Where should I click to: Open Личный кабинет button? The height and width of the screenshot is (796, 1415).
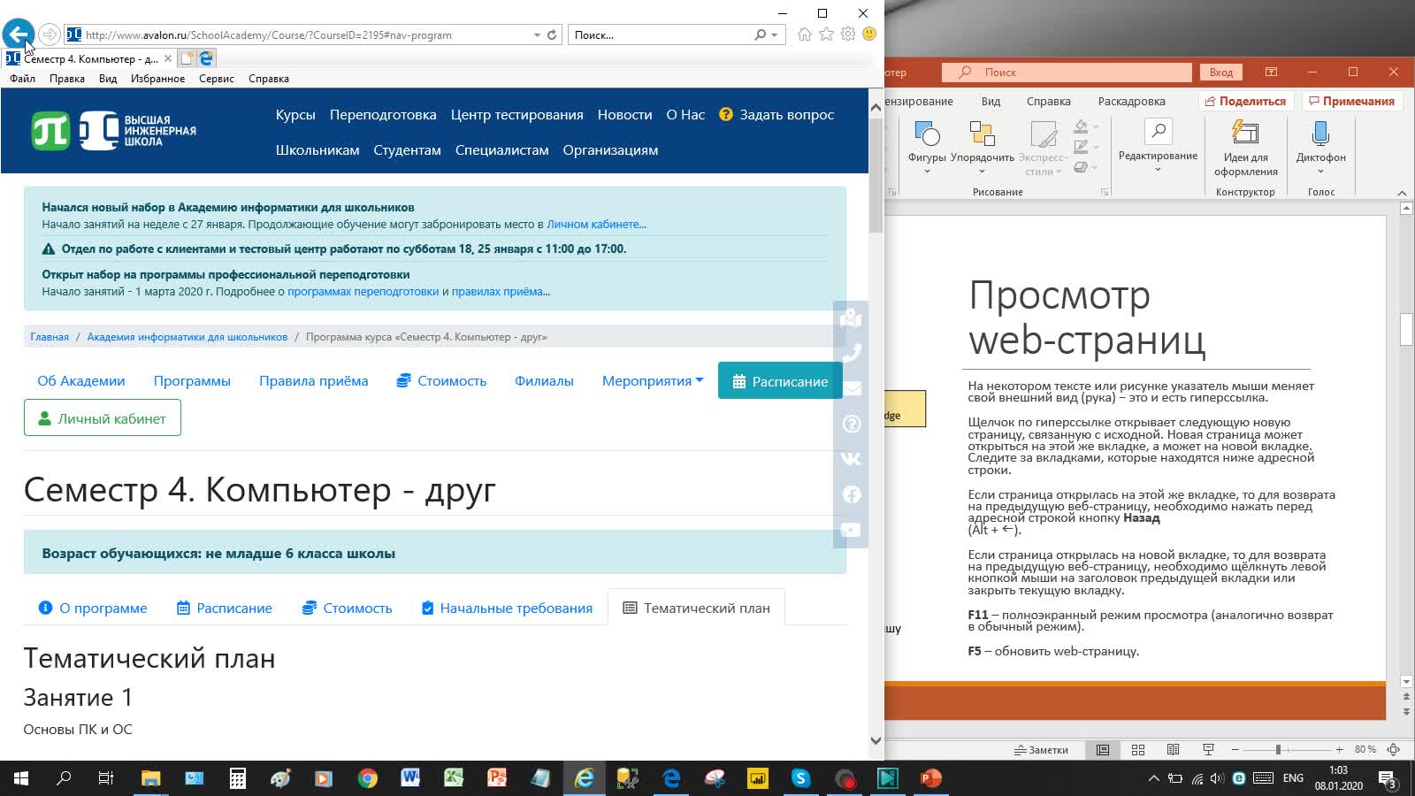click(103, 418)
